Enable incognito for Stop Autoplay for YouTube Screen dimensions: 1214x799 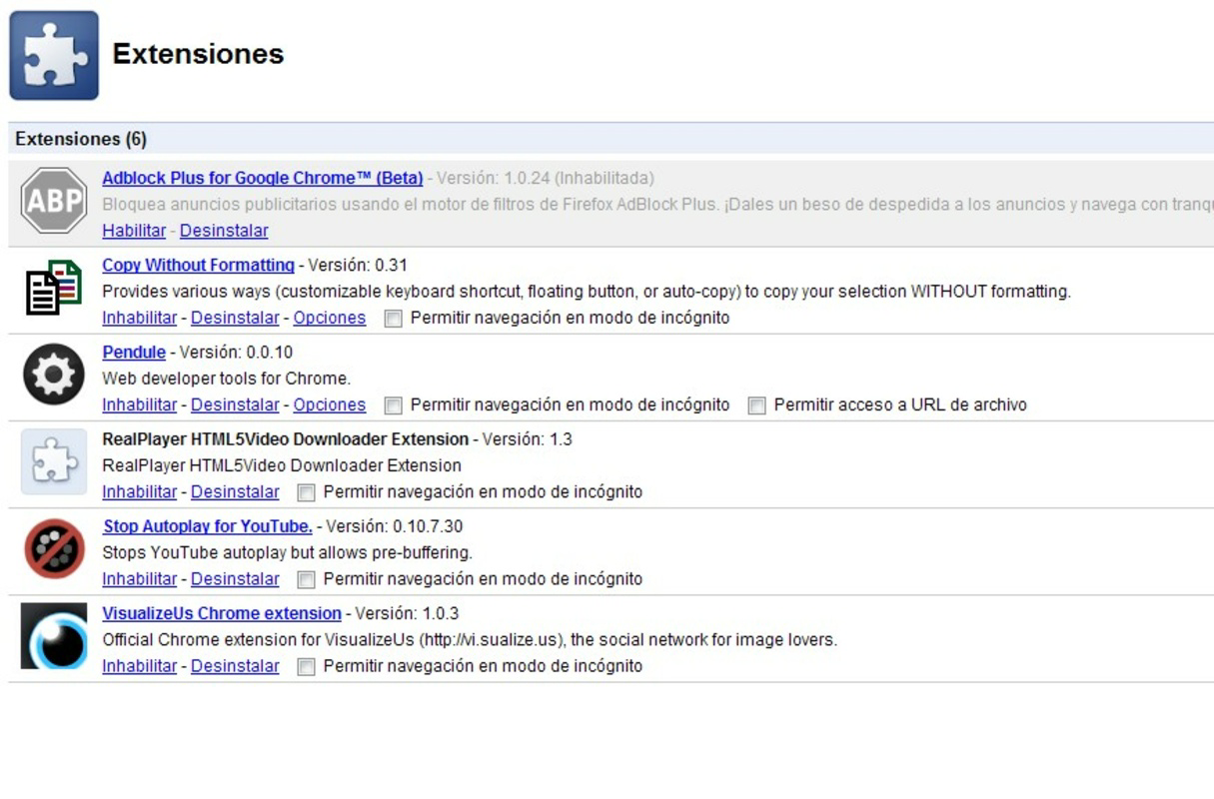click(307, 579)
